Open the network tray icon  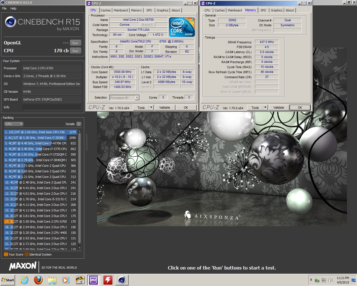[324, 280]
